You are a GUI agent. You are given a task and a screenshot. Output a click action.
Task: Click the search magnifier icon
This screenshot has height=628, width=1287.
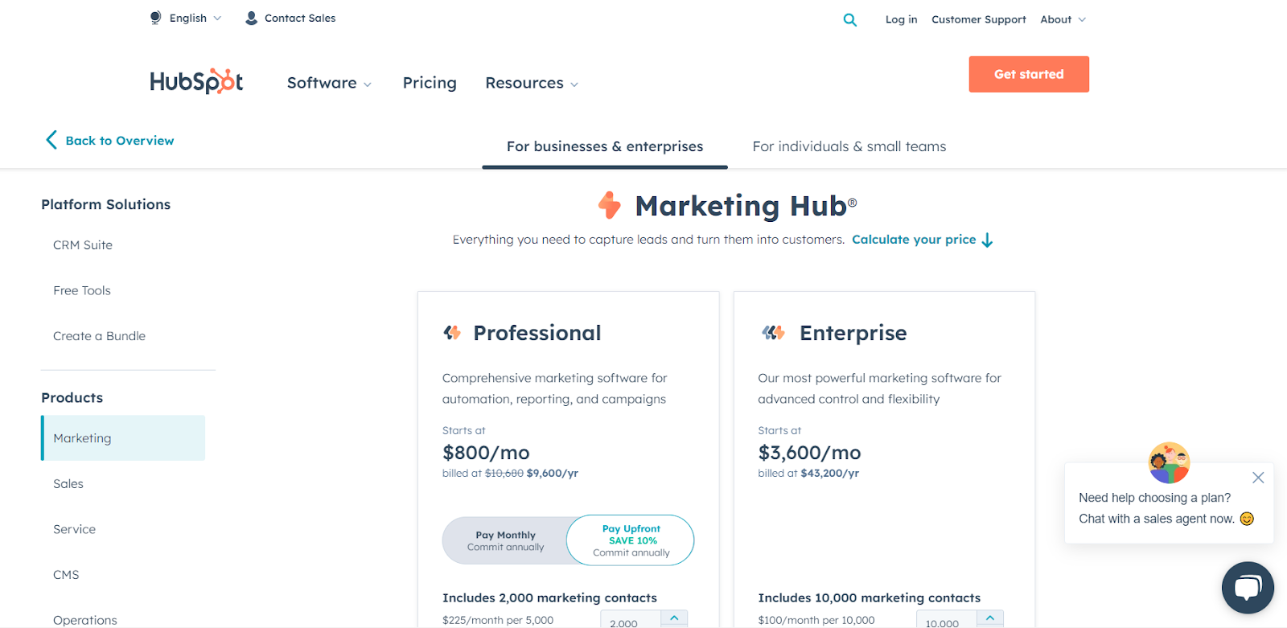pos(849,19)
